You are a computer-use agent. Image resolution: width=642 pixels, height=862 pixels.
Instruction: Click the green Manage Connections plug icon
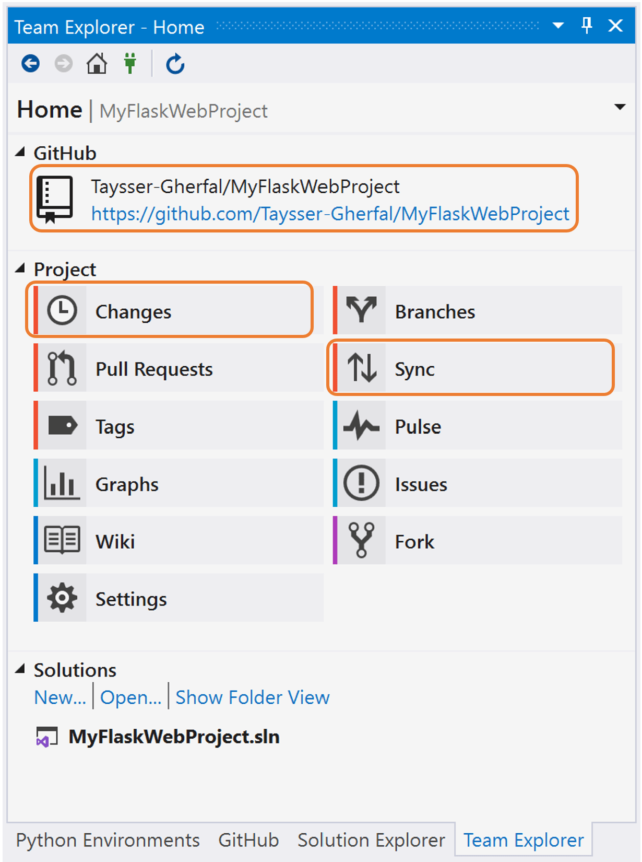[x=129, y=64]
